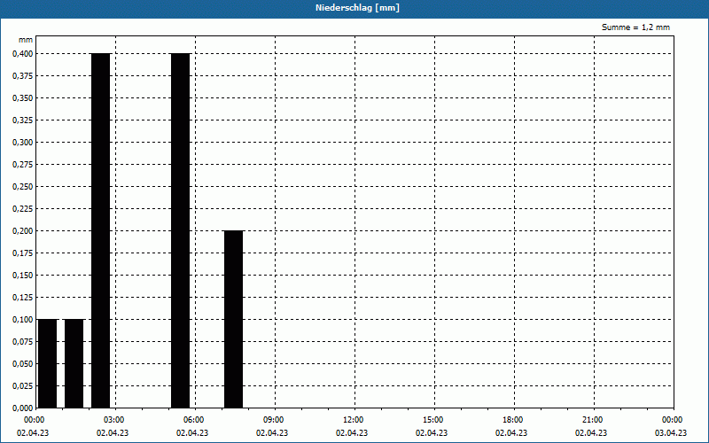
Task: Click the 00:00 label above 03.04.23
Action: (673, 420)
